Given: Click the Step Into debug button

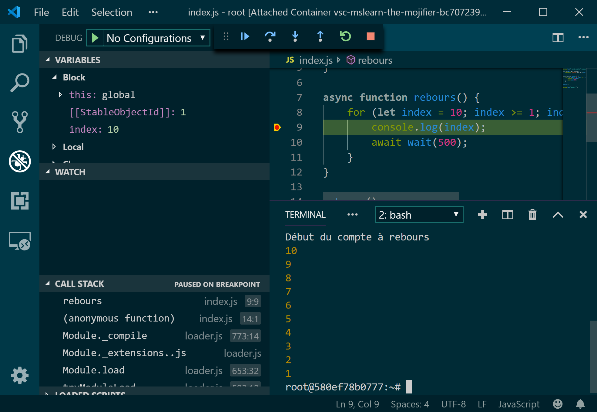Looking at the screenshot, I should coord(295,37).
